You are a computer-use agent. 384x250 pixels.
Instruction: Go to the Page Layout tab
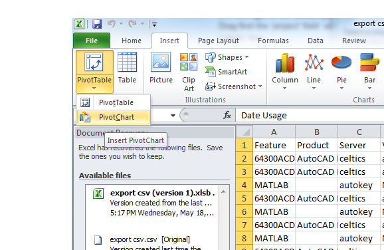click(x=219, y=41)
